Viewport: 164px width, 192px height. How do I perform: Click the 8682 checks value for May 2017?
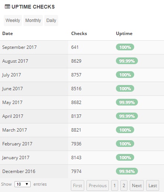point(76,103)
